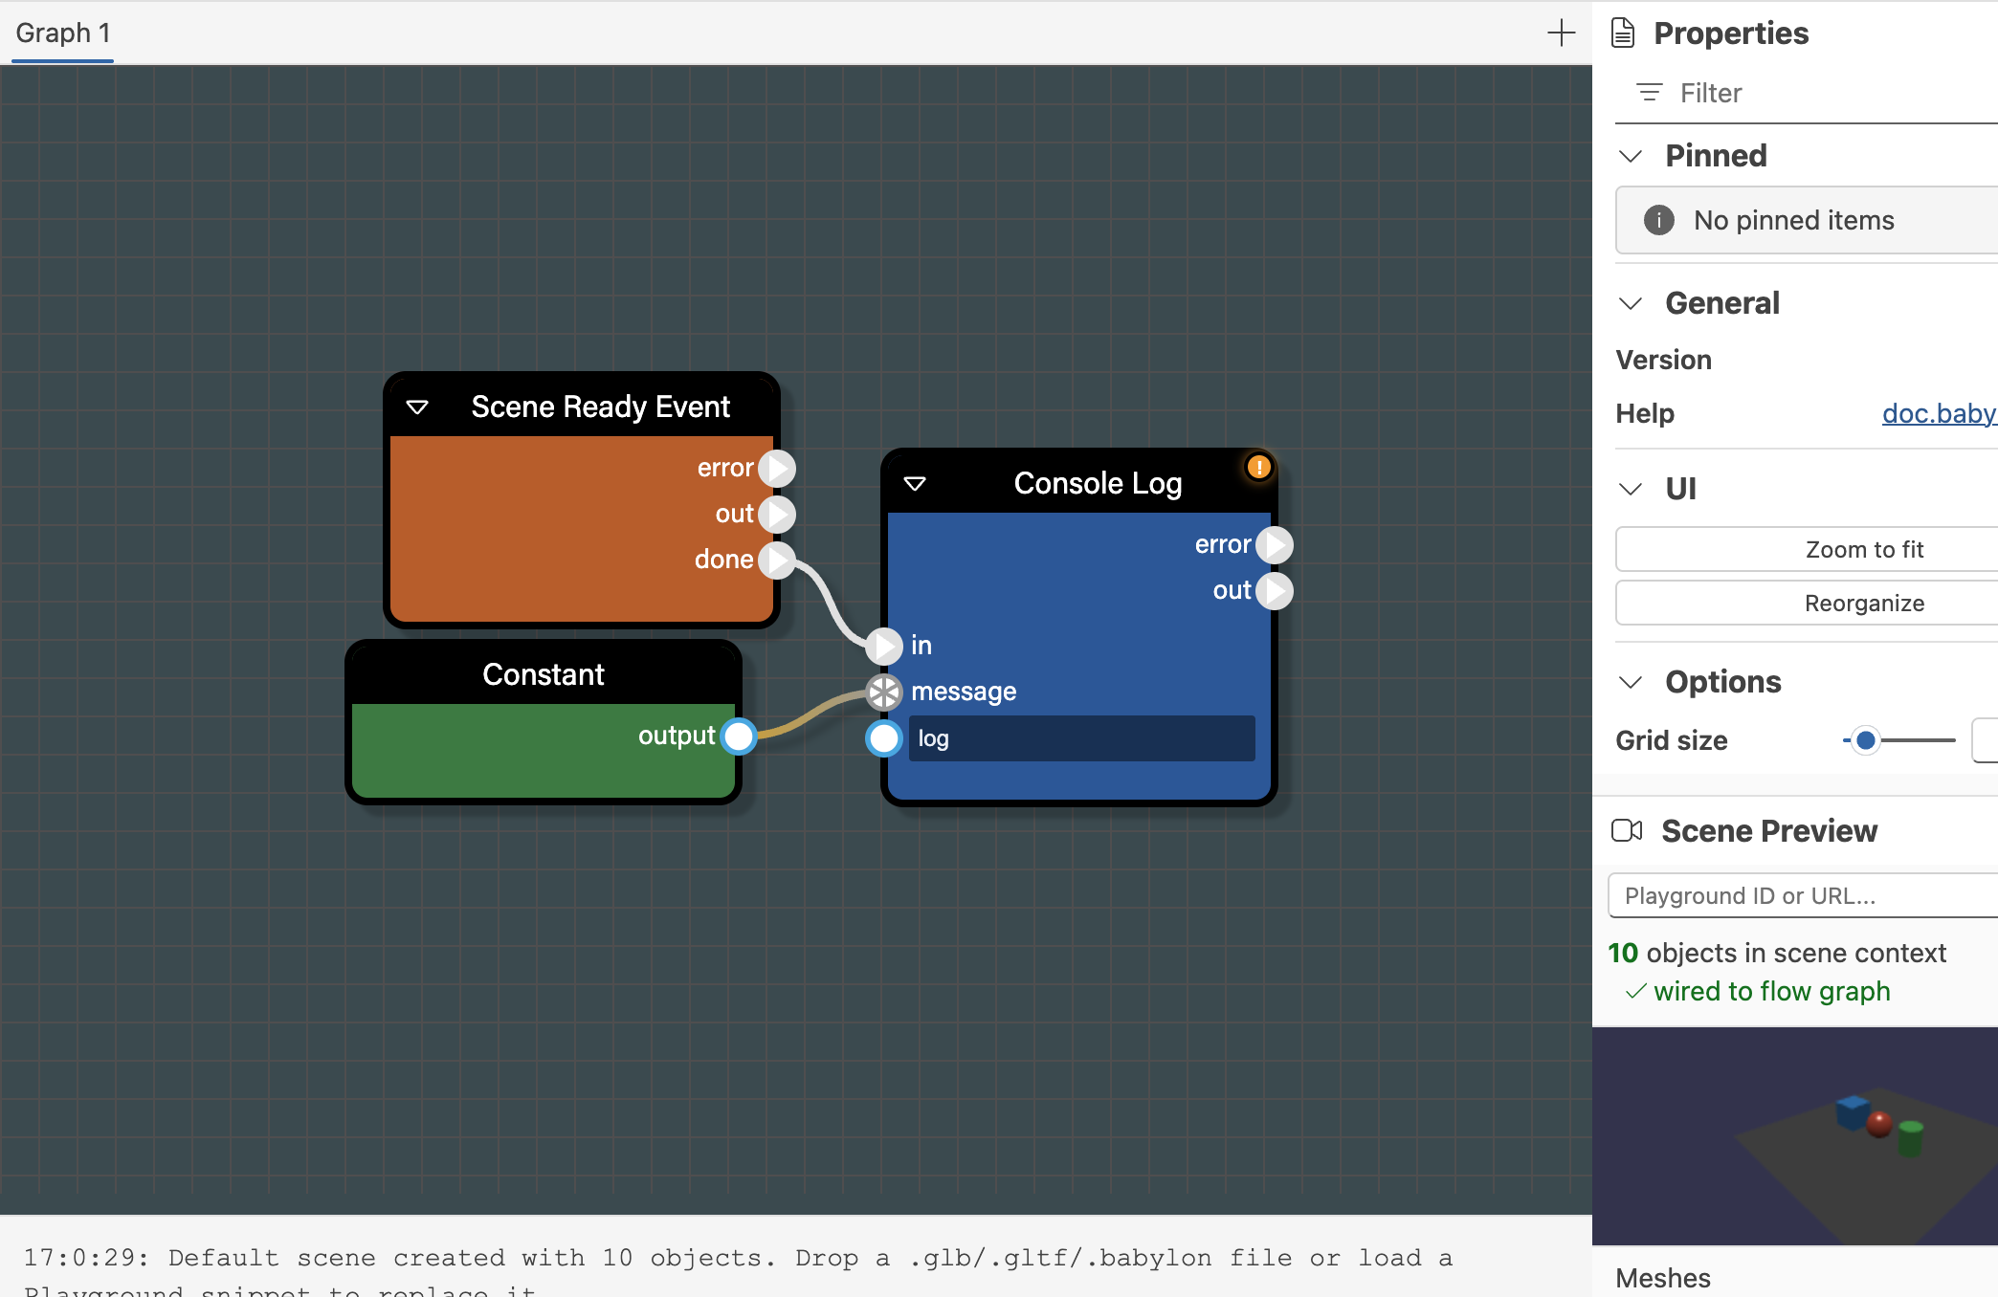Click the Meshes section label

(x=1663, y=1278)
